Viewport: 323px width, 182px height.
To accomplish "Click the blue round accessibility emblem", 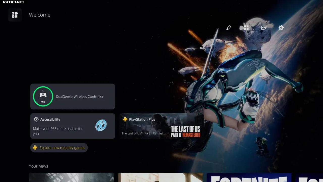I will coord(101,125).
